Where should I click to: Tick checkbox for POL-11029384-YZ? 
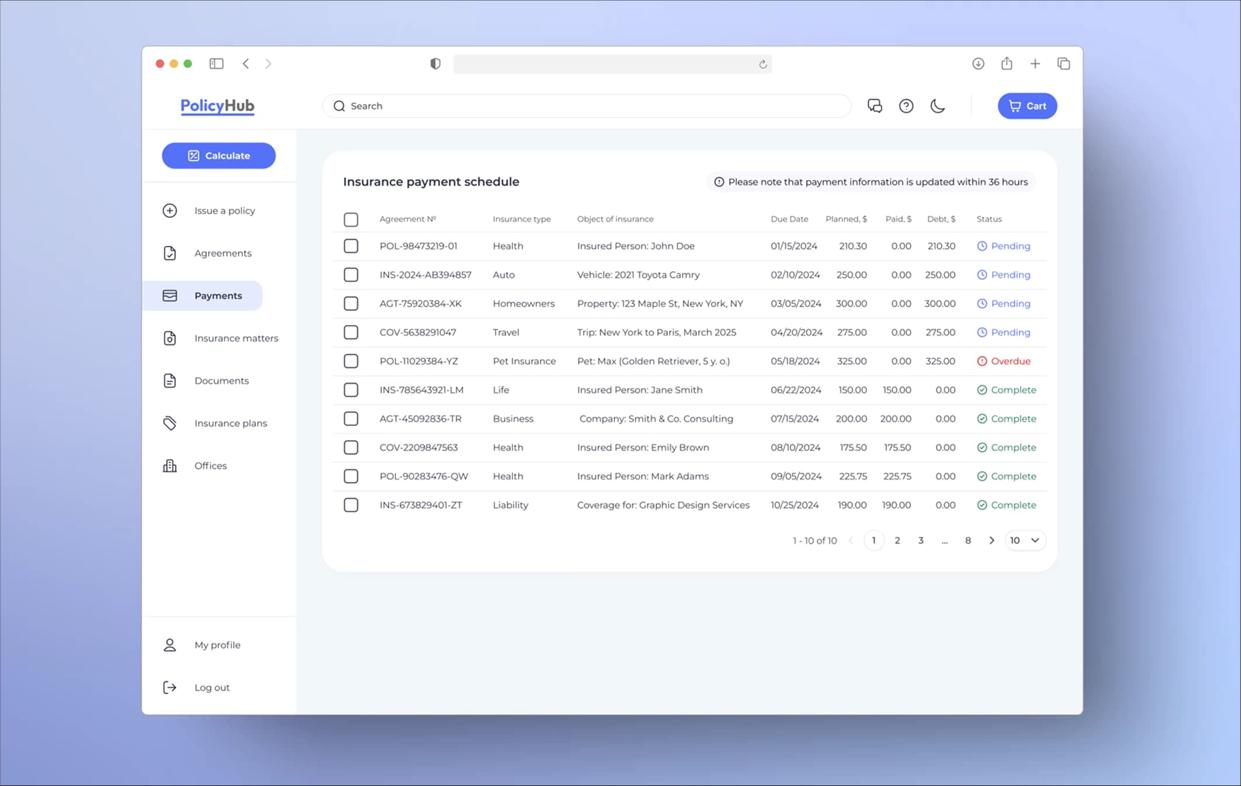(351, 361)
